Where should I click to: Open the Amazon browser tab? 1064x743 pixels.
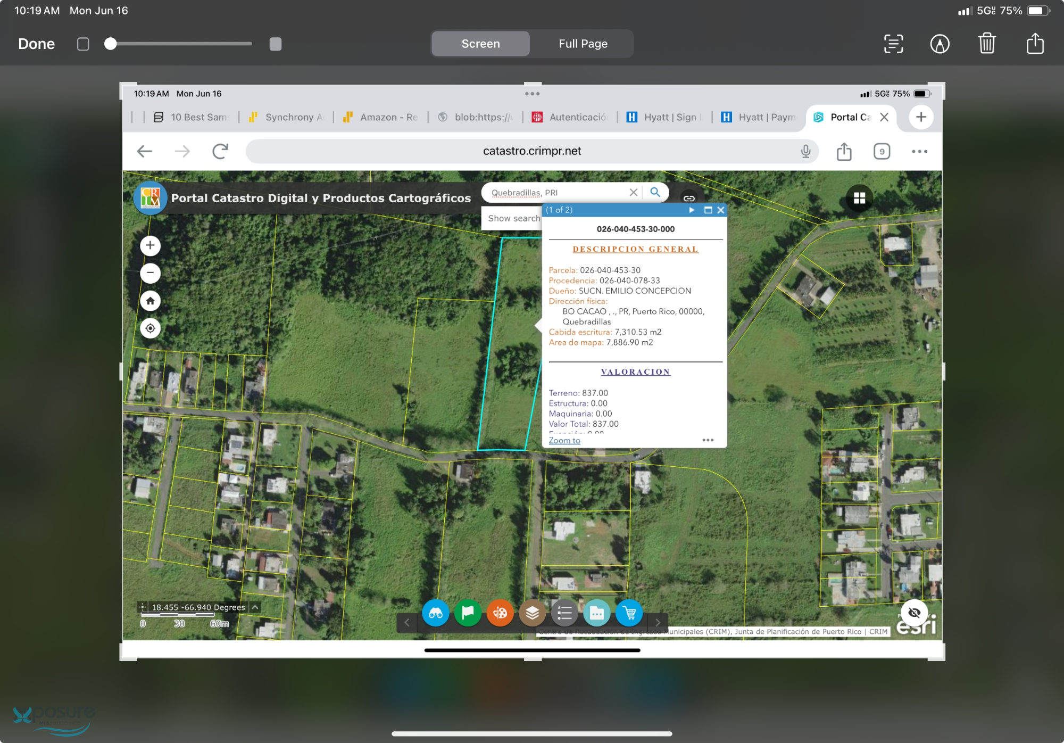click(381, 117)
